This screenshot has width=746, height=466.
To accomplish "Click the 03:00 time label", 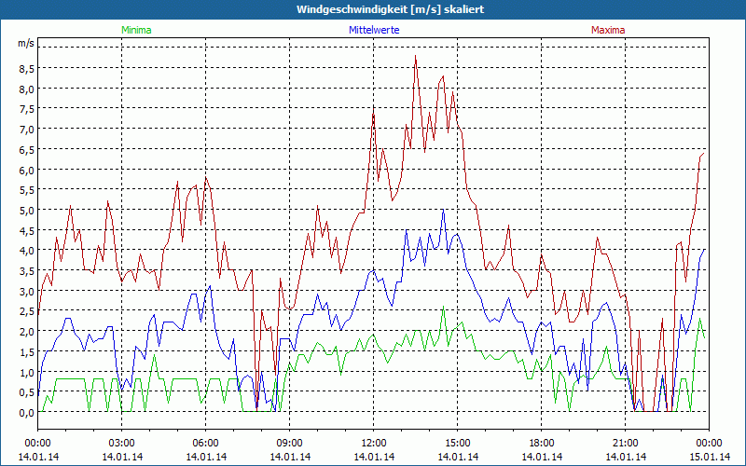I will tap(121, 443).
